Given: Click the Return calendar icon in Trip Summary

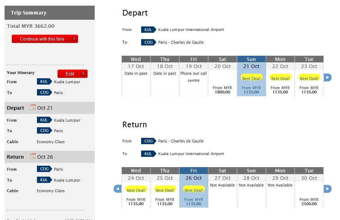Looking at the screenshot, I should pos(33,156).
